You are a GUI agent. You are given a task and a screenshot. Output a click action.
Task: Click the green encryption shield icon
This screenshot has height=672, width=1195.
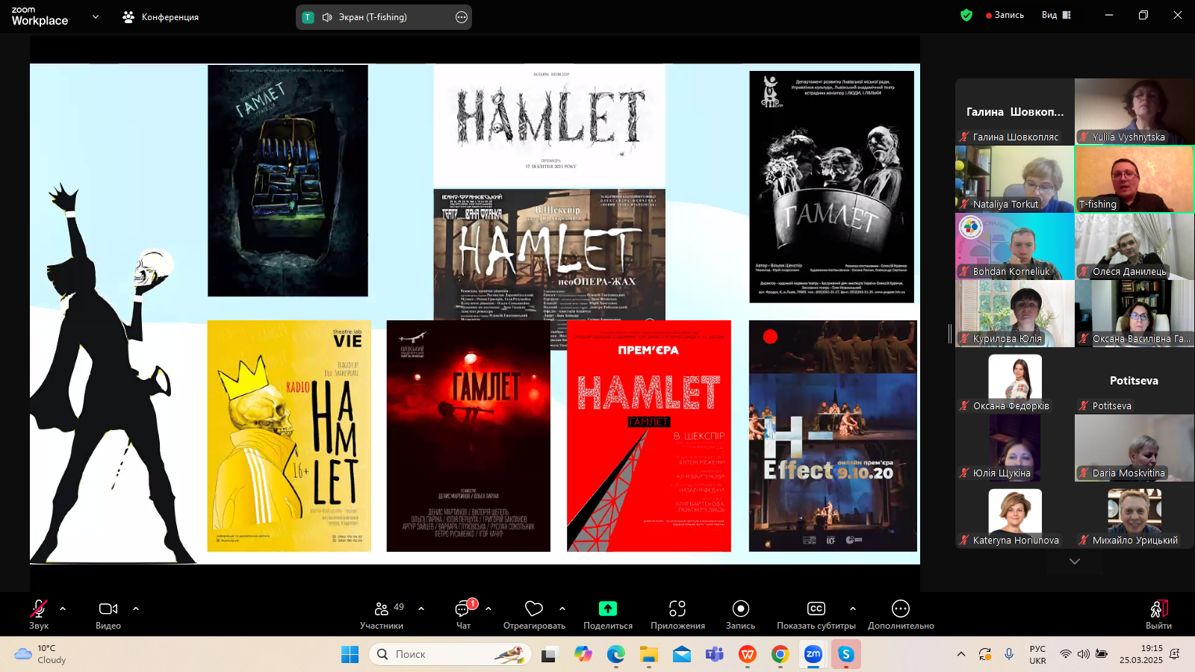[x=966, y=15]
